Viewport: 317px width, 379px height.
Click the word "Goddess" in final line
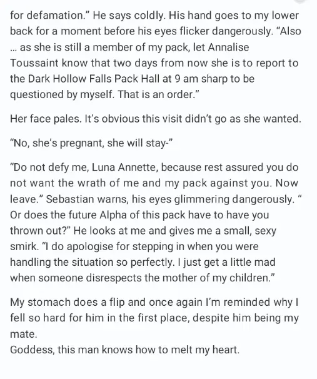33,350
